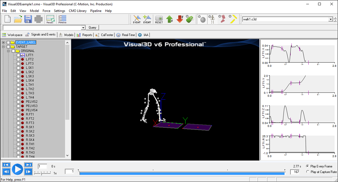The height and width of the screenshot is (182, 338).
Task: Save the CMZ workspace with the disk icon
Action: tap(28, 19)
